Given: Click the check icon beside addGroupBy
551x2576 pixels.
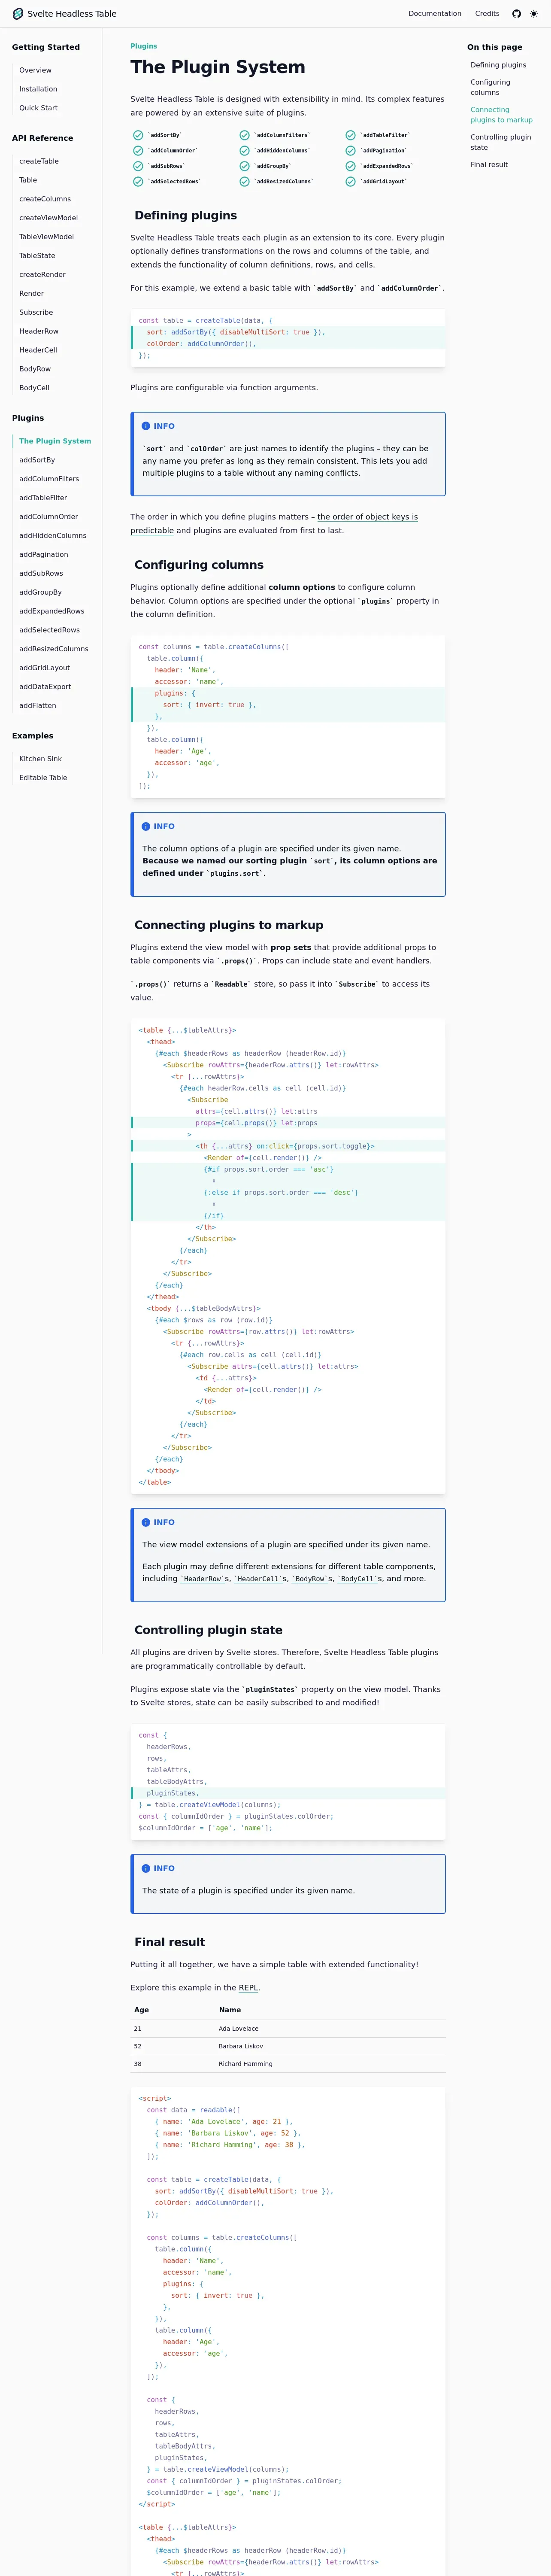Looking at the screenshot, I should (244, 166).
